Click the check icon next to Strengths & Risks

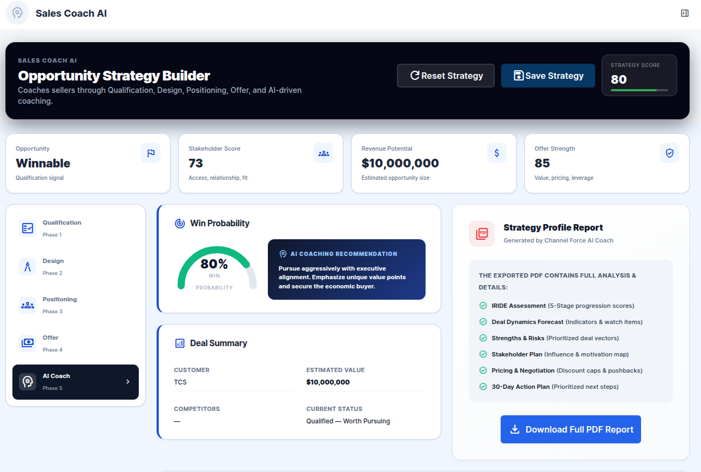[x=483, y=338]
